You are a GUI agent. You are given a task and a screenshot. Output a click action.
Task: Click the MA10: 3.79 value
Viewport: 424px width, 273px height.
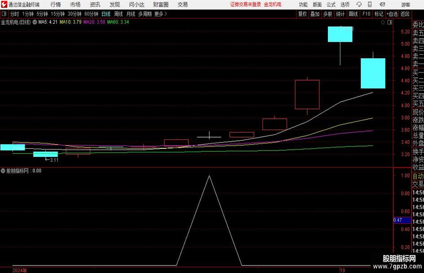[x=70, y=22]
